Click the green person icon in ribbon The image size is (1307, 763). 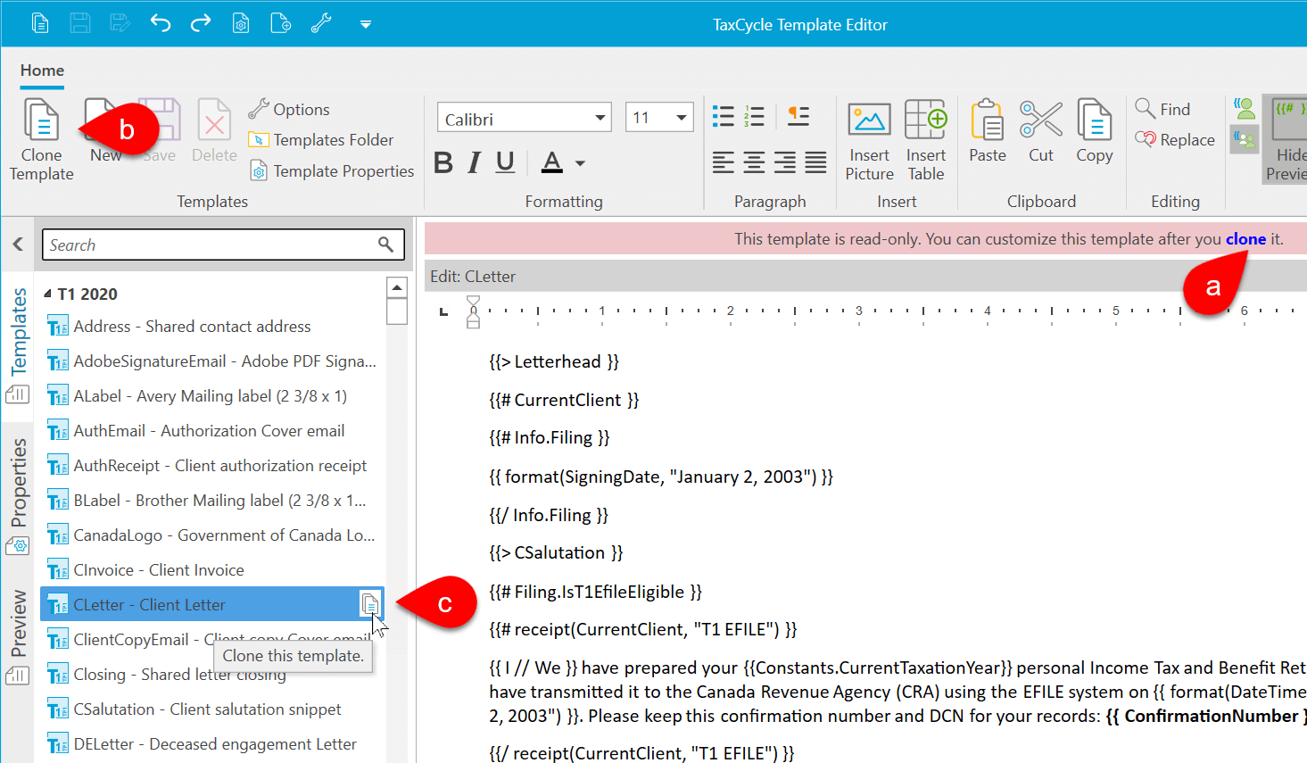pyautogui.click(x=1245, y=110)
